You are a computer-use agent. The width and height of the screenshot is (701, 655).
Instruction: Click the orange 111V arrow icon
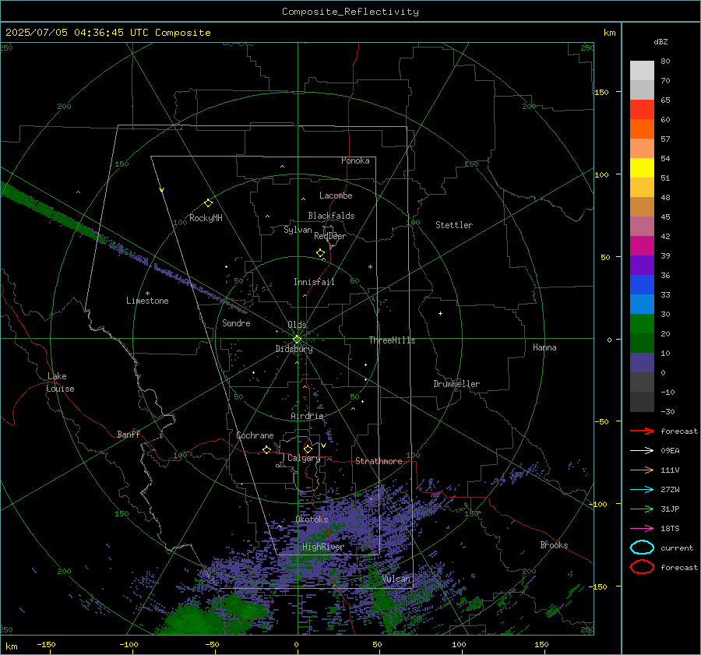[642, 470]
